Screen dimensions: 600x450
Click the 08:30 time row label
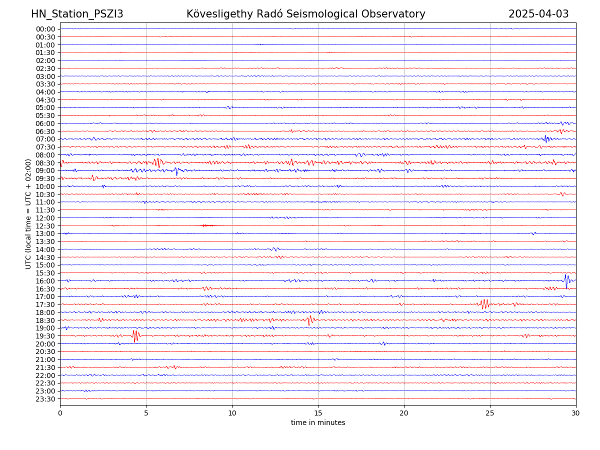pos(45,163)
